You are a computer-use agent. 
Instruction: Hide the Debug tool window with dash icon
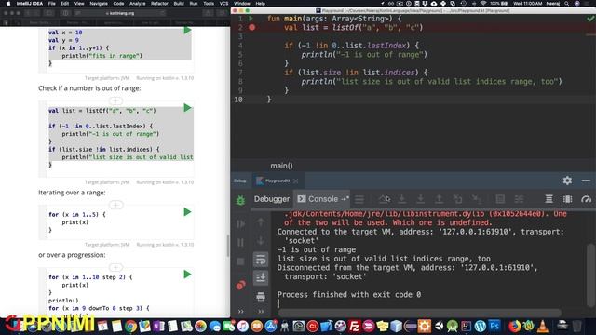tap(586, 181)
